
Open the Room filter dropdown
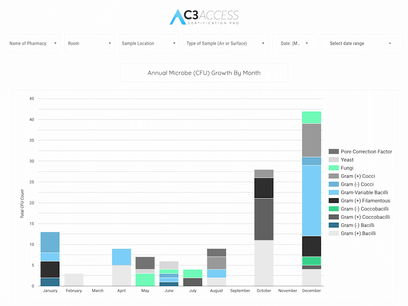[90, 43]
